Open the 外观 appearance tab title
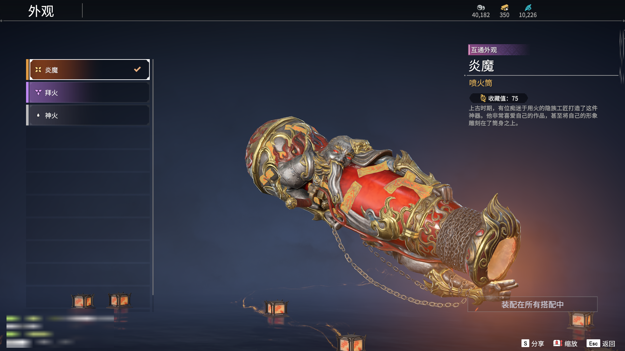Image resolution: width=625 pixels, height=351 pixels. (x=41, y=11)
